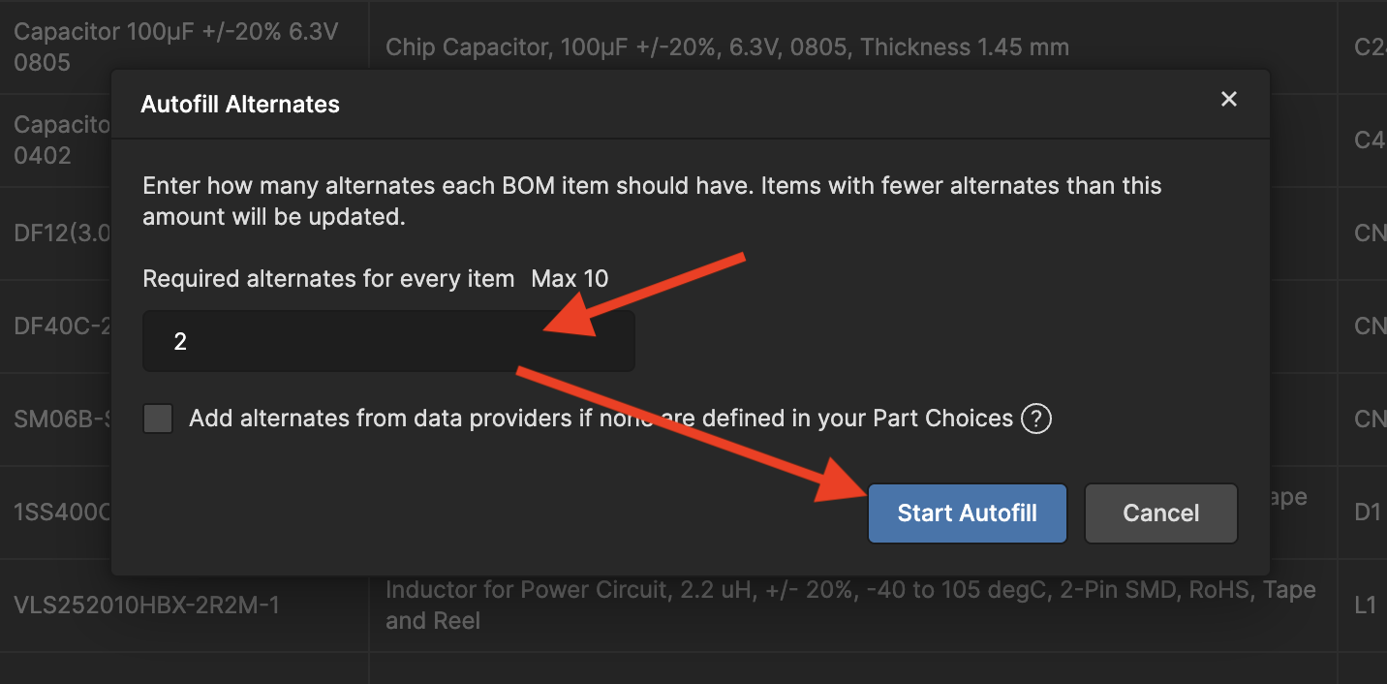Viewport: 1387px width, 684px height.
Task: Select the DF40C-2 part row
Action: click(x=58, y=326)
